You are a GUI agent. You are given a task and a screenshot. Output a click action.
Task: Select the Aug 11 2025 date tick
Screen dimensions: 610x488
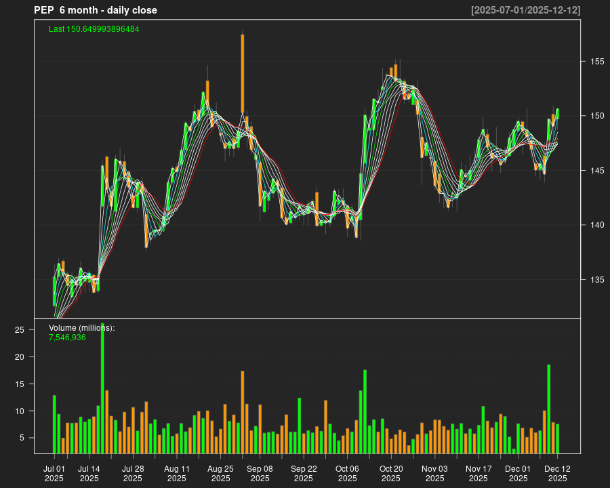coord(177,473)
